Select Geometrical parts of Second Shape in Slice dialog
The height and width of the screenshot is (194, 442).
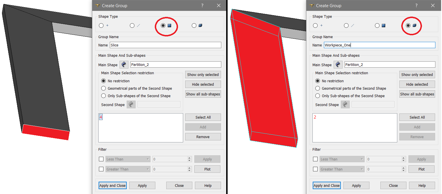click(104, 88)
